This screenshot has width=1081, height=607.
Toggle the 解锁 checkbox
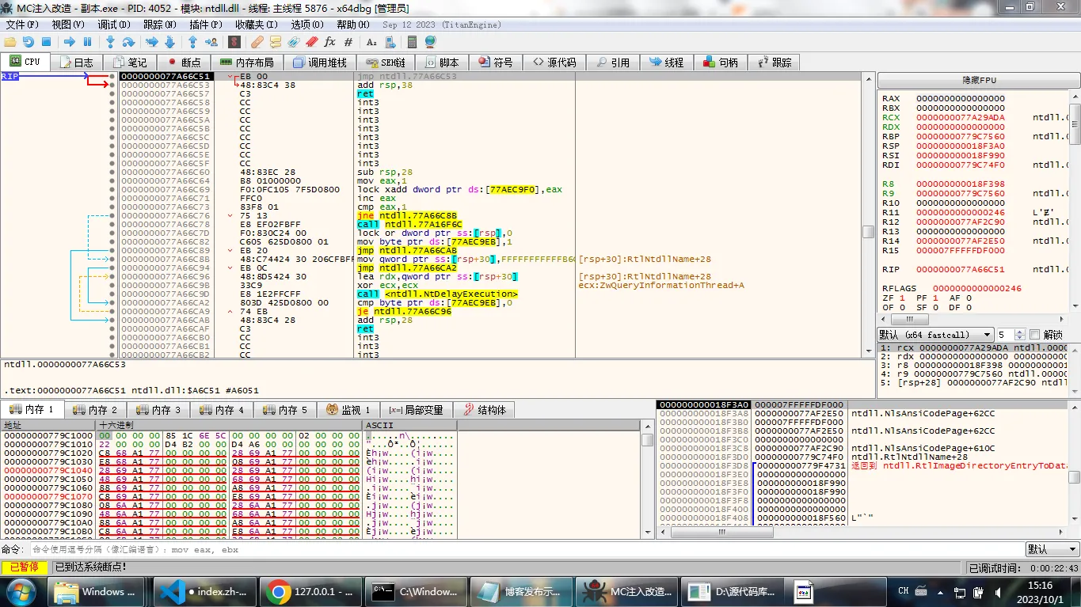[x=1034, y=335]
